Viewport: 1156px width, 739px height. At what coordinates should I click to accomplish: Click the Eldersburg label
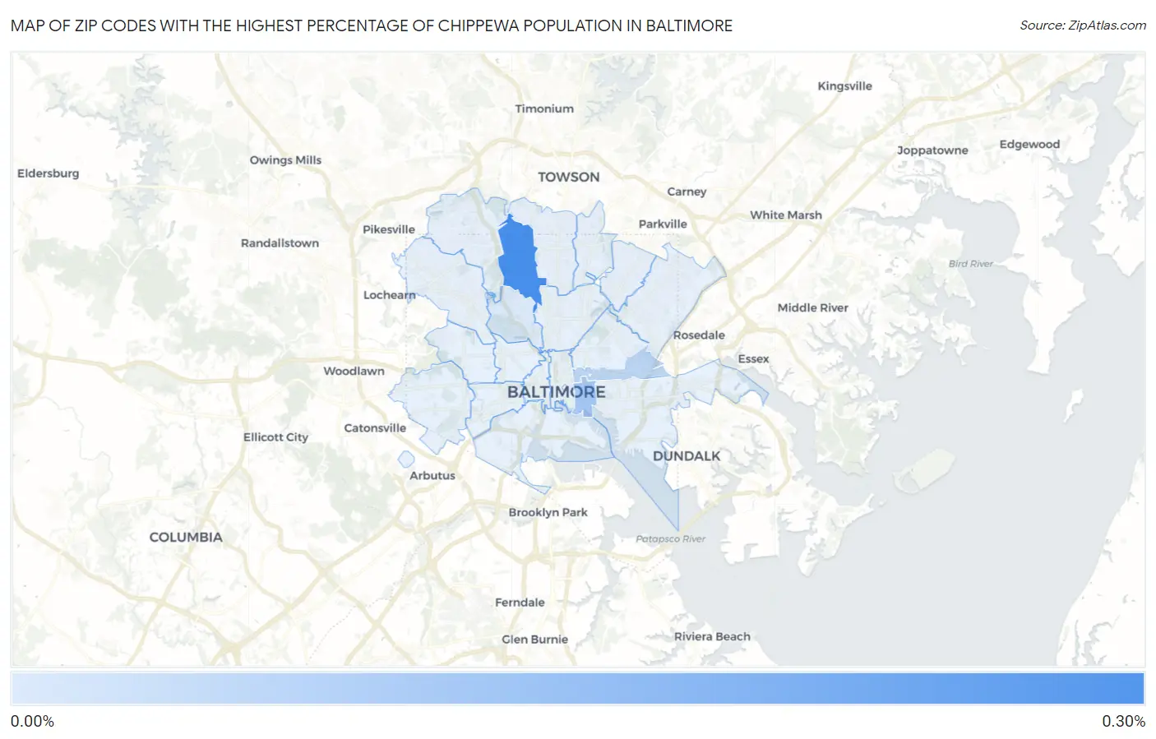[x=49, y=173]
